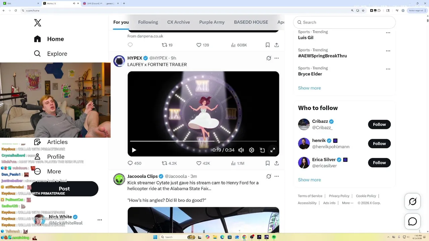
Task: Click the Post button
Action: point(64,189)
